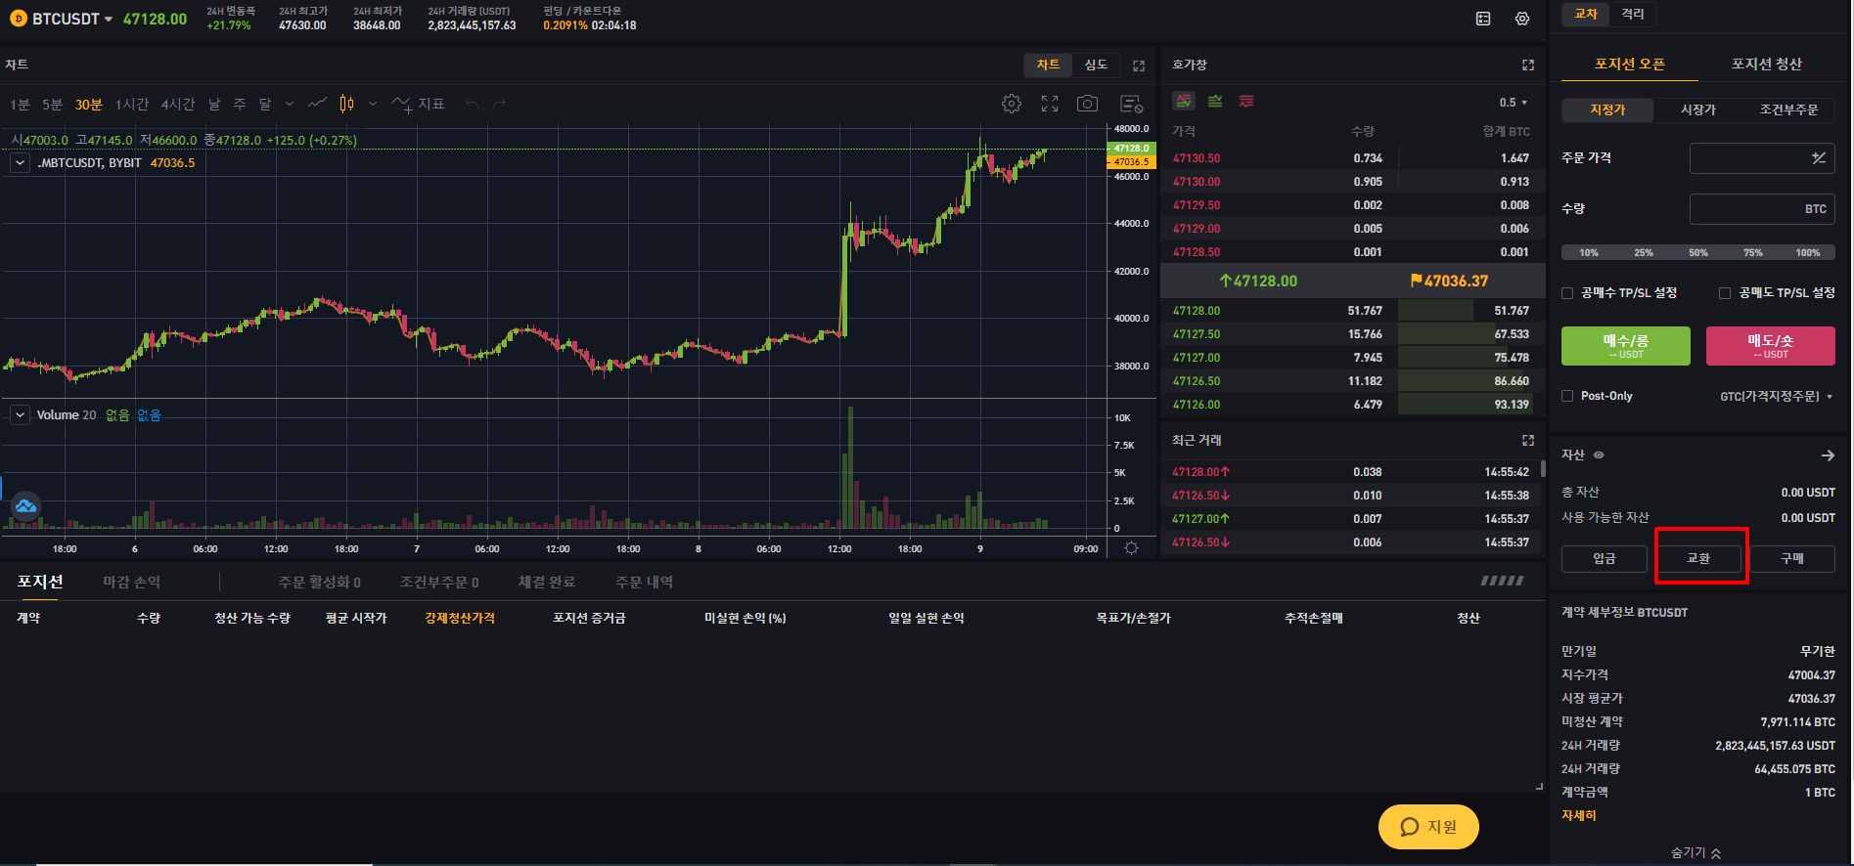This screenshot has width=1854, height=866.
Task: Switch to the 포지션 청산 tab
Action: [1766, 65]
